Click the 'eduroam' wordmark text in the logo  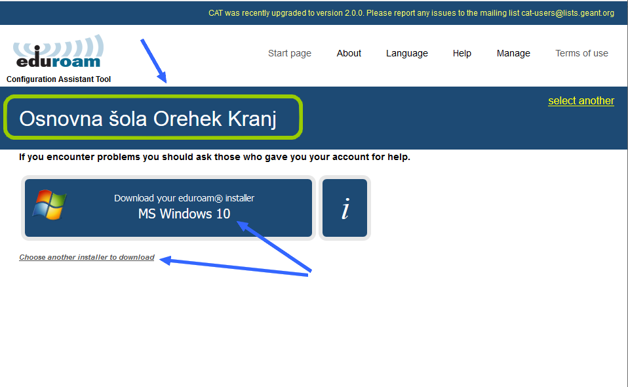coord(58,61)
